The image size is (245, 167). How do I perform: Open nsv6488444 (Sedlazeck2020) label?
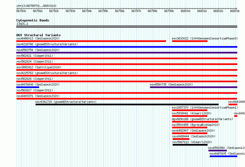(x=194, y=136)
